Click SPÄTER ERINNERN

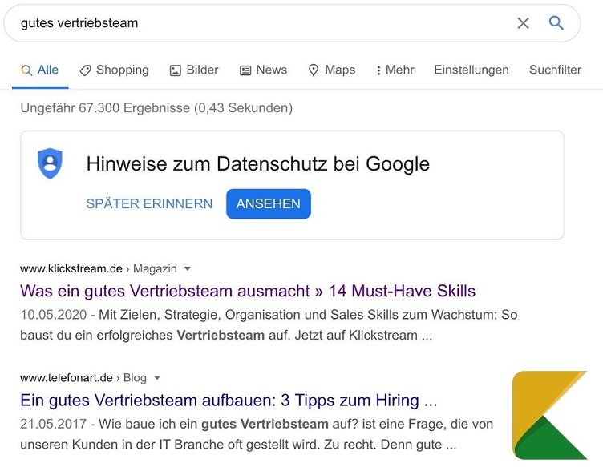pyautogui.click(x=149, y=203)
